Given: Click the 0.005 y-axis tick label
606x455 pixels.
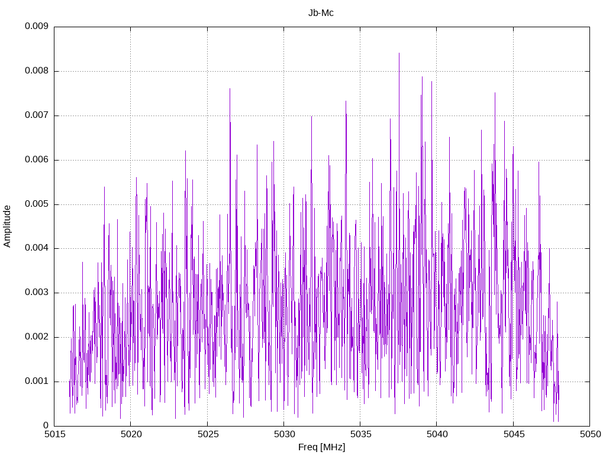Looking at the screenshot, I should [x=37, y=204].
